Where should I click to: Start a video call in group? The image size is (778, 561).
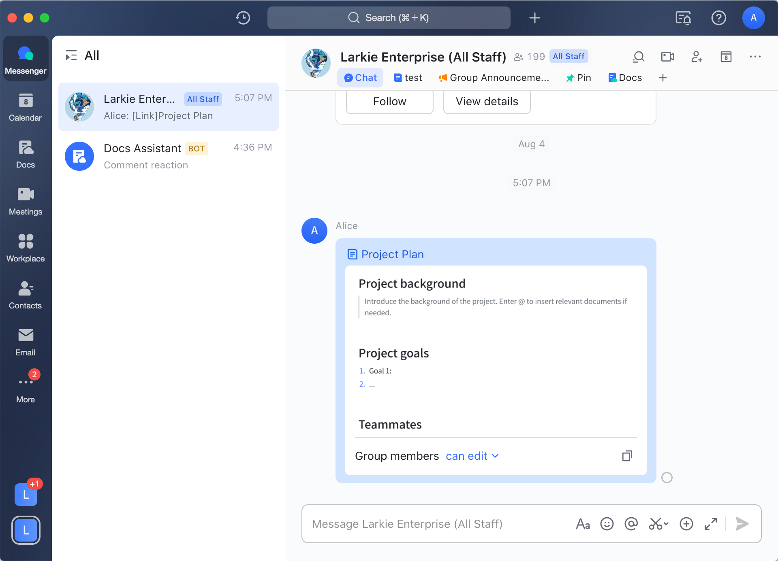click(x=667, y=57)
